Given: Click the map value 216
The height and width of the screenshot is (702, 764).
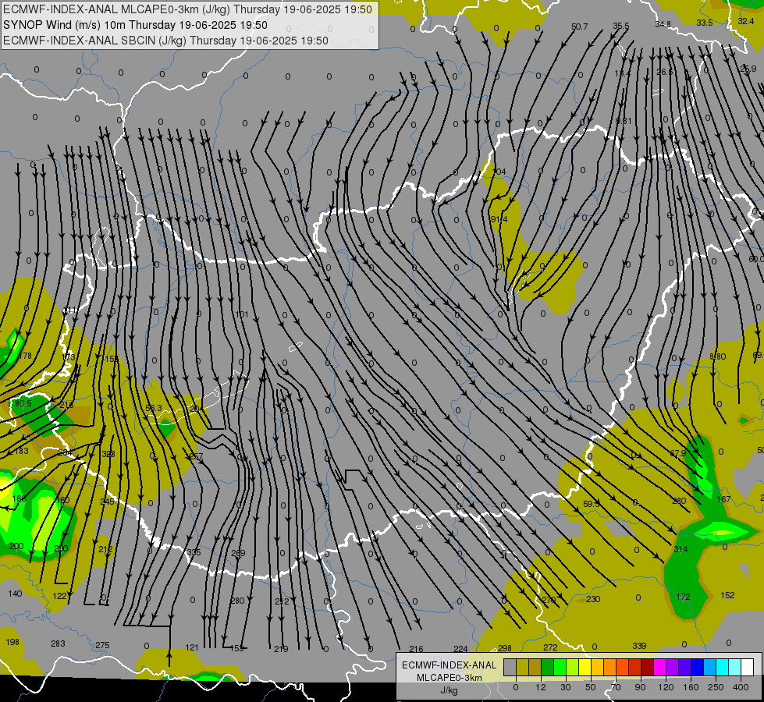Looking at the screenshot, I should pyautogui.click(x=416, y=649).
